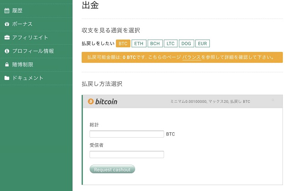This screenshot has height=191, width=292.
Task: Click the 受信者 field label
Action: (x=96, y=145)
